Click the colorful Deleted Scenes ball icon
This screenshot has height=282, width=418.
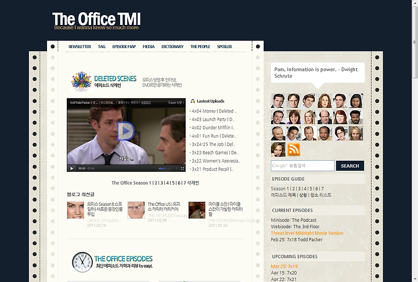pos(81,81)
